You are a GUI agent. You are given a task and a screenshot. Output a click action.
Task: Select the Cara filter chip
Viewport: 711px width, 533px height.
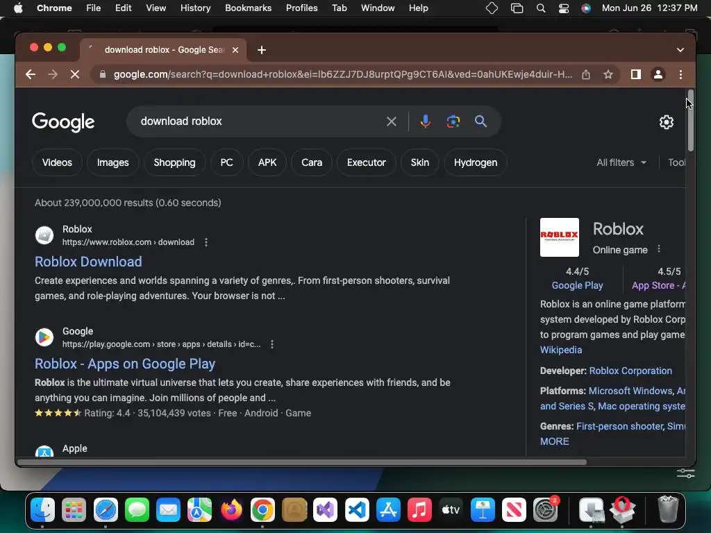pyautogui.click(x=312, y=162)
